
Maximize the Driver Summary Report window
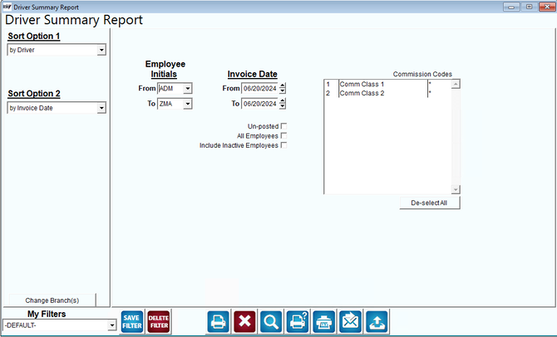point(529,7)
